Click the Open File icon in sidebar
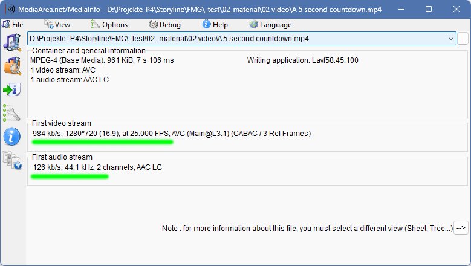The image size is (471, 266). [12, 42]
